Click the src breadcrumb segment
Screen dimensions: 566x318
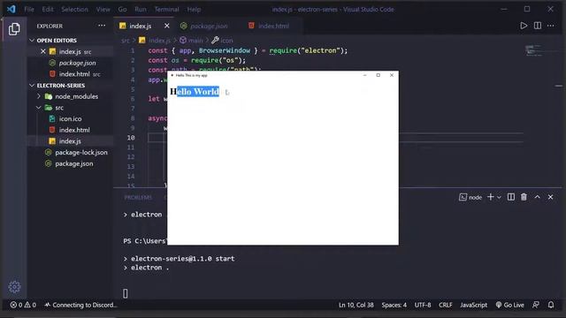click(125, 41)
